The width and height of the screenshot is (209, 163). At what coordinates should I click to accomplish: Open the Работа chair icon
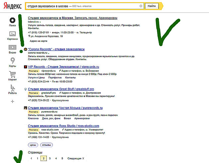coord(13,88)
